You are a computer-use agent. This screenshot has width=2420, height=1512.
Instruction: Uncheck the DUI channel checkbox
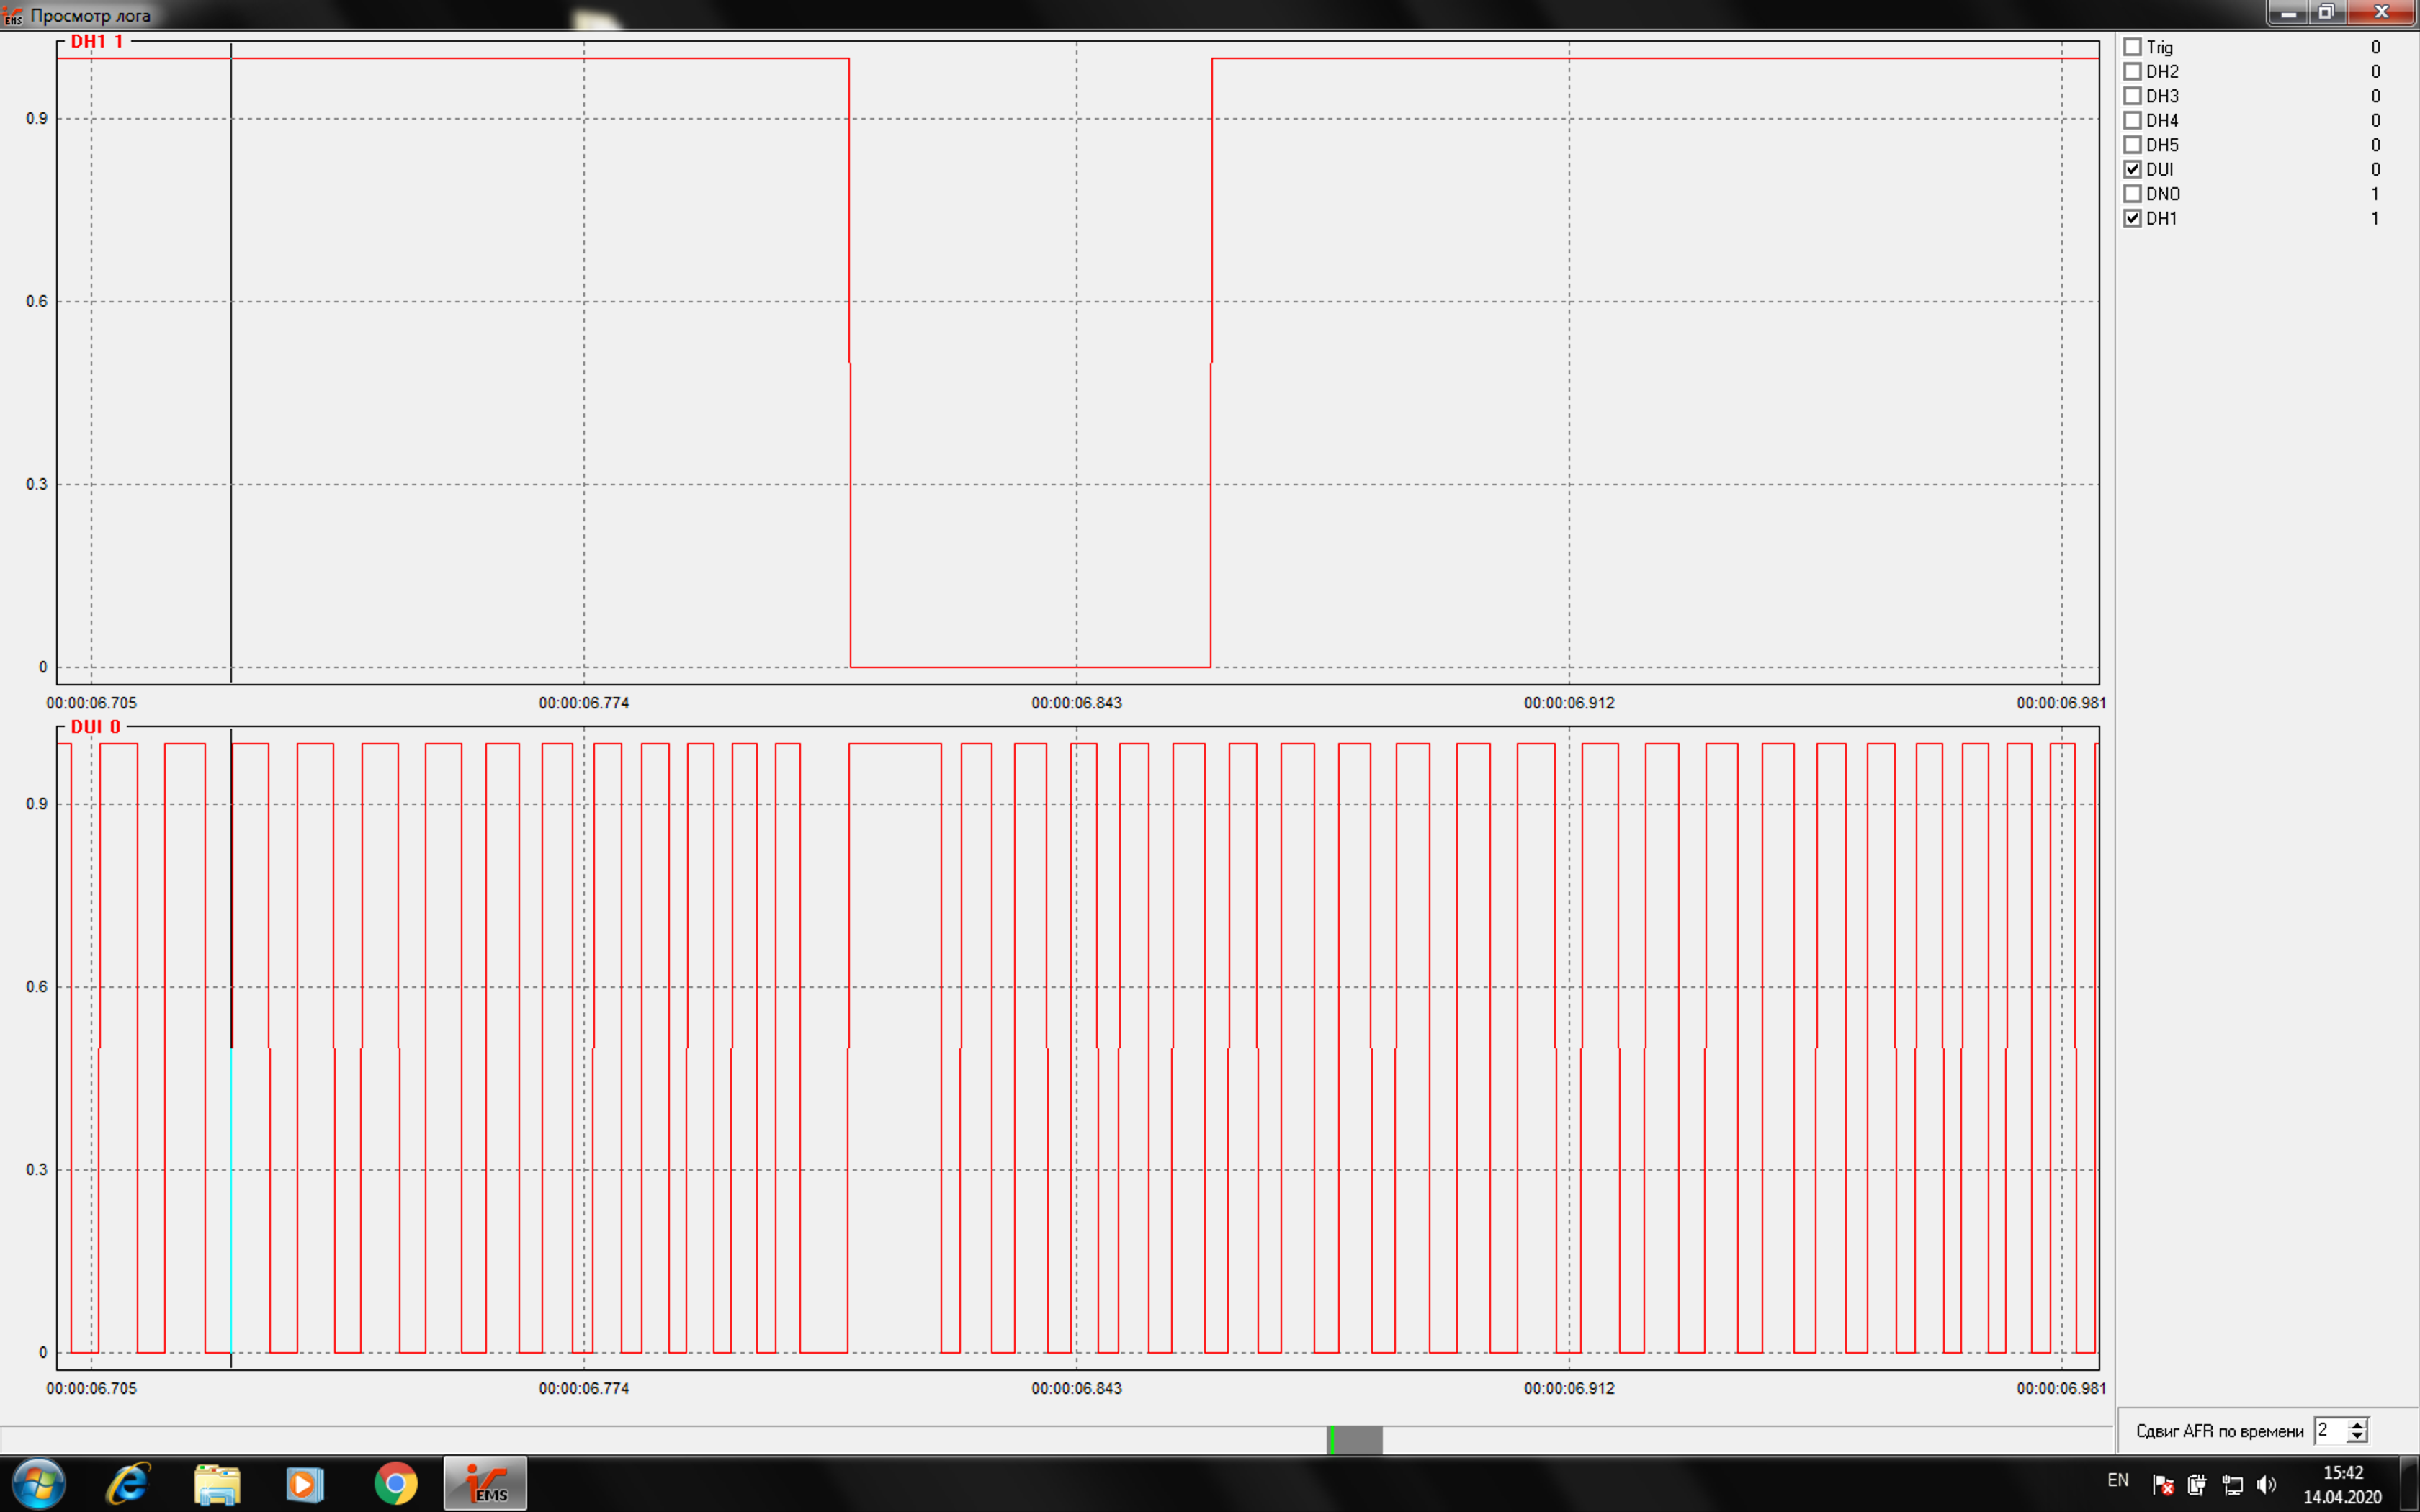pos(2132,169)
